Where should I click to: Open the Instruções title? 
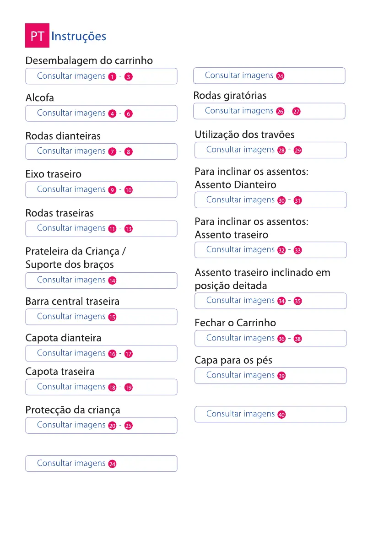[x=79, y=36]
